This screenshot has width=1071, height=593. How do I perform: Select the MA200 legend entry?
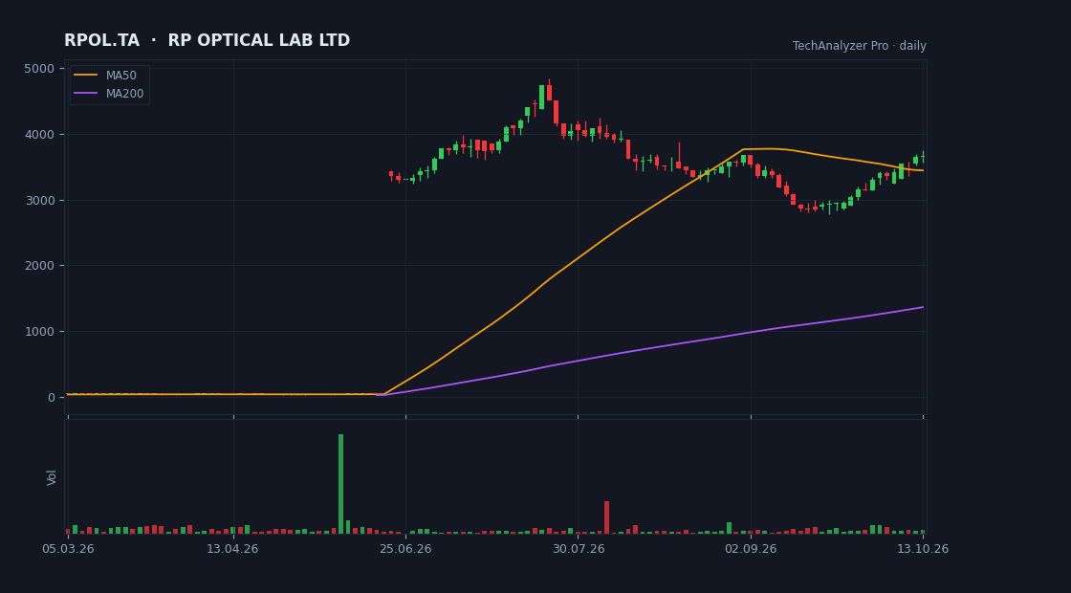click(109, 94)
